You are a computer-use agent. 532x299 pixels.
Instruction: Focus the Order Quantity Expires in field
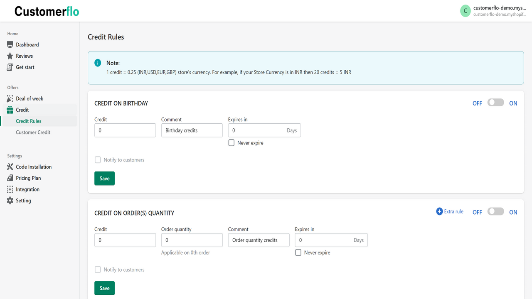click(x=331, y=240)
